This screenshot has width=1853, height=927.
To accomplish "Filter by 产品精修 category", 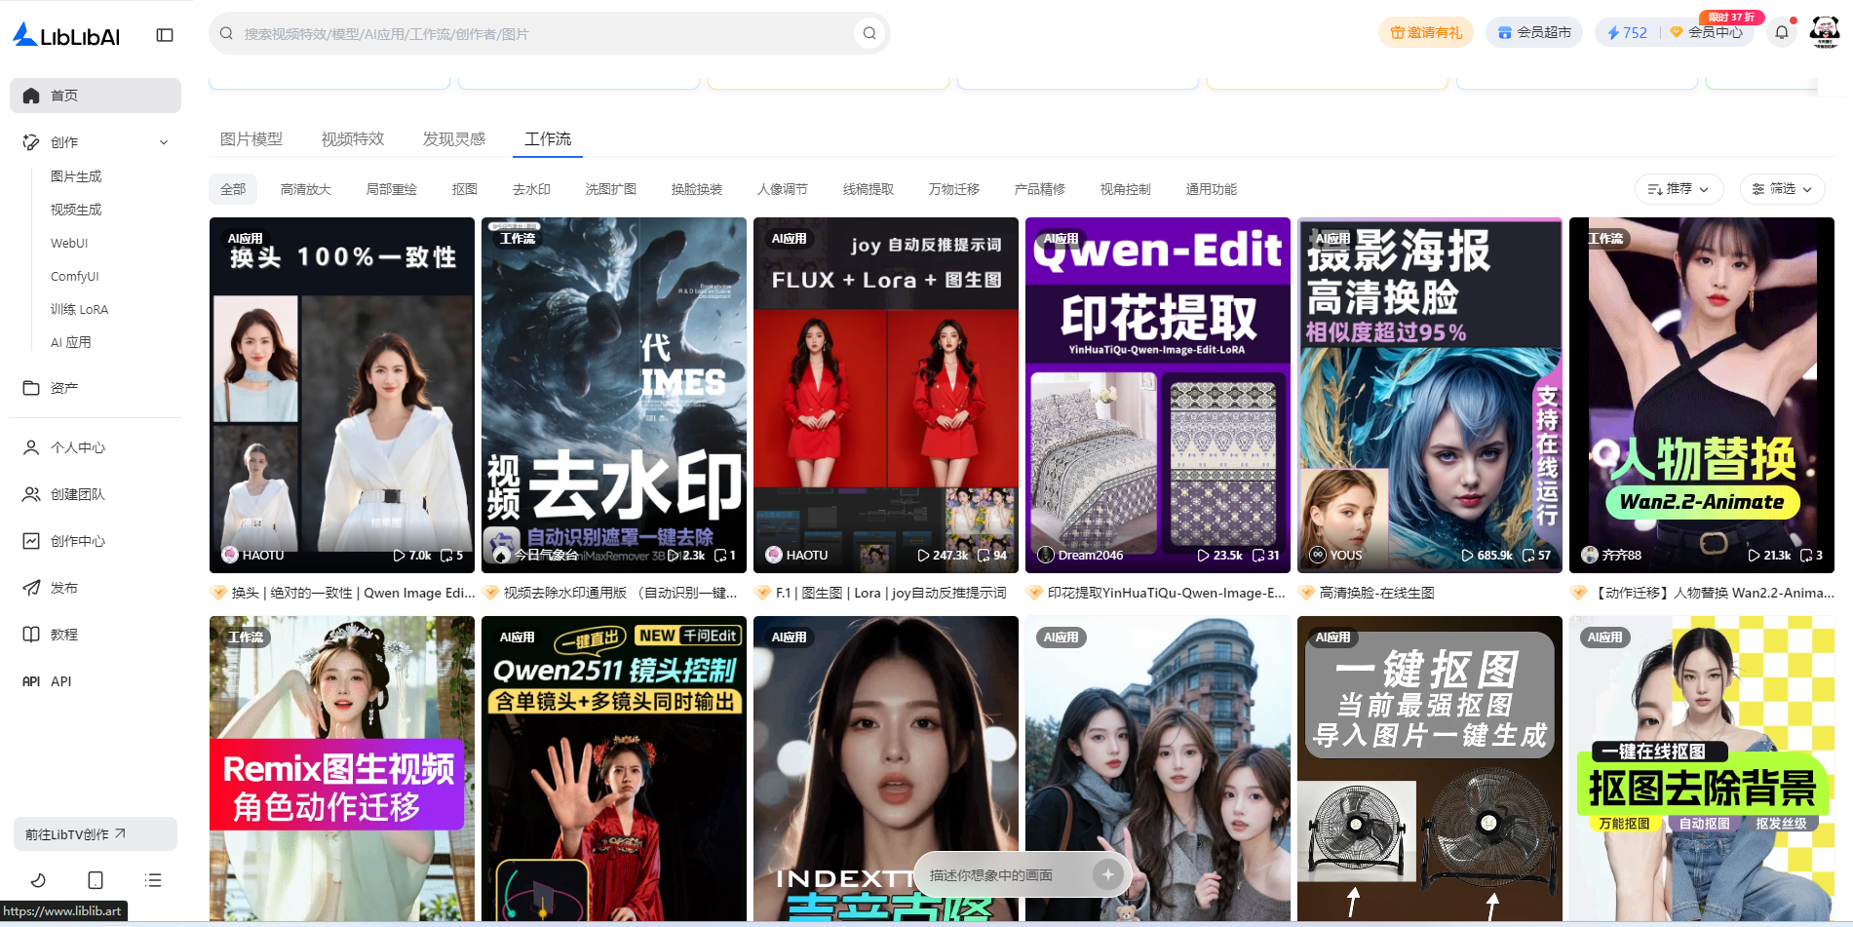I will click(1040, 189).
